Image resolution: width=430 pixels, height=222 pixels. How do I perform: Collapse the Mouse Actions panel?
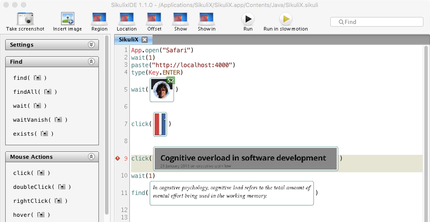pyautogui.click(x=91, y=157)
